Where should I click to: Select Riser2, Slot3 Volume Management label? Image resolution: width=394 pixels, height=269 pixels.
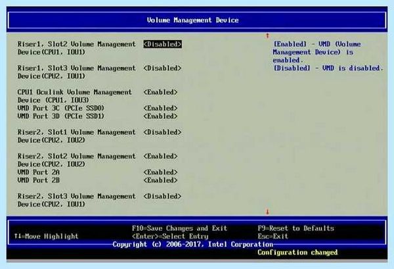pos(76,201)
